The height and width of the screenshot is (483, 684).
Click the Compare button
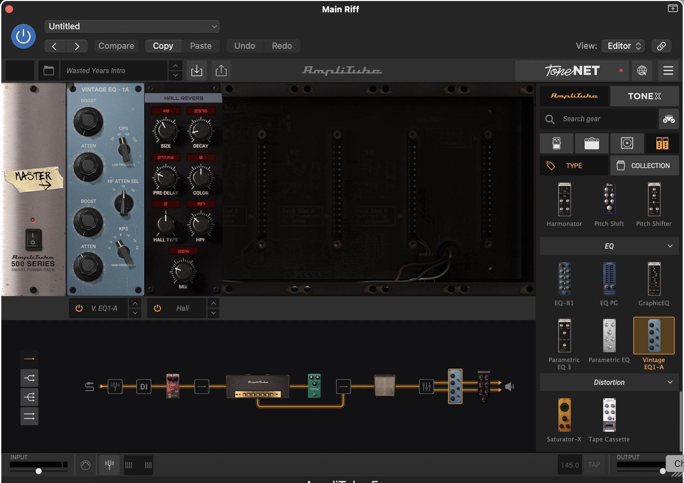click(x=116, y=46)
